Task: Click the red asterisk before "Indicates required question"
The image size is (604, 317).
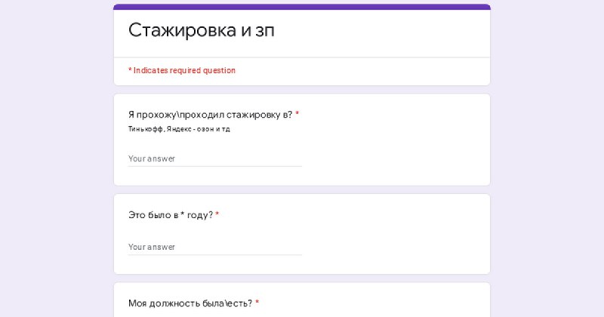Action: (x=130, y=70)
